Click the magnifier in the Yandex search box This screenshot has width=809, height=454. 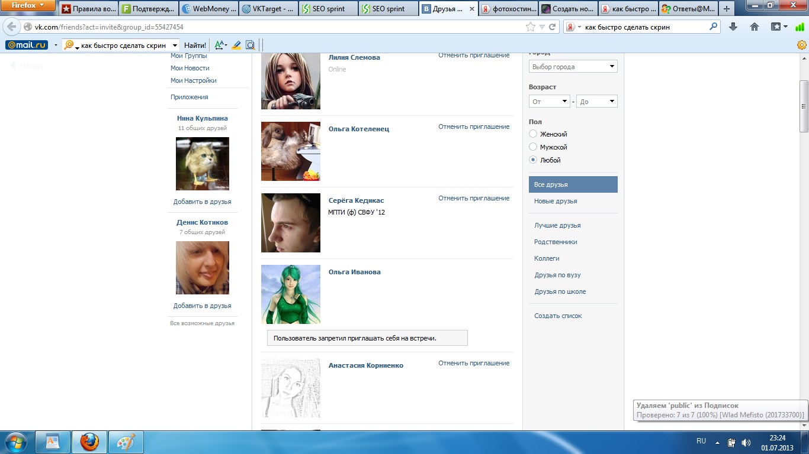(714, 27)
